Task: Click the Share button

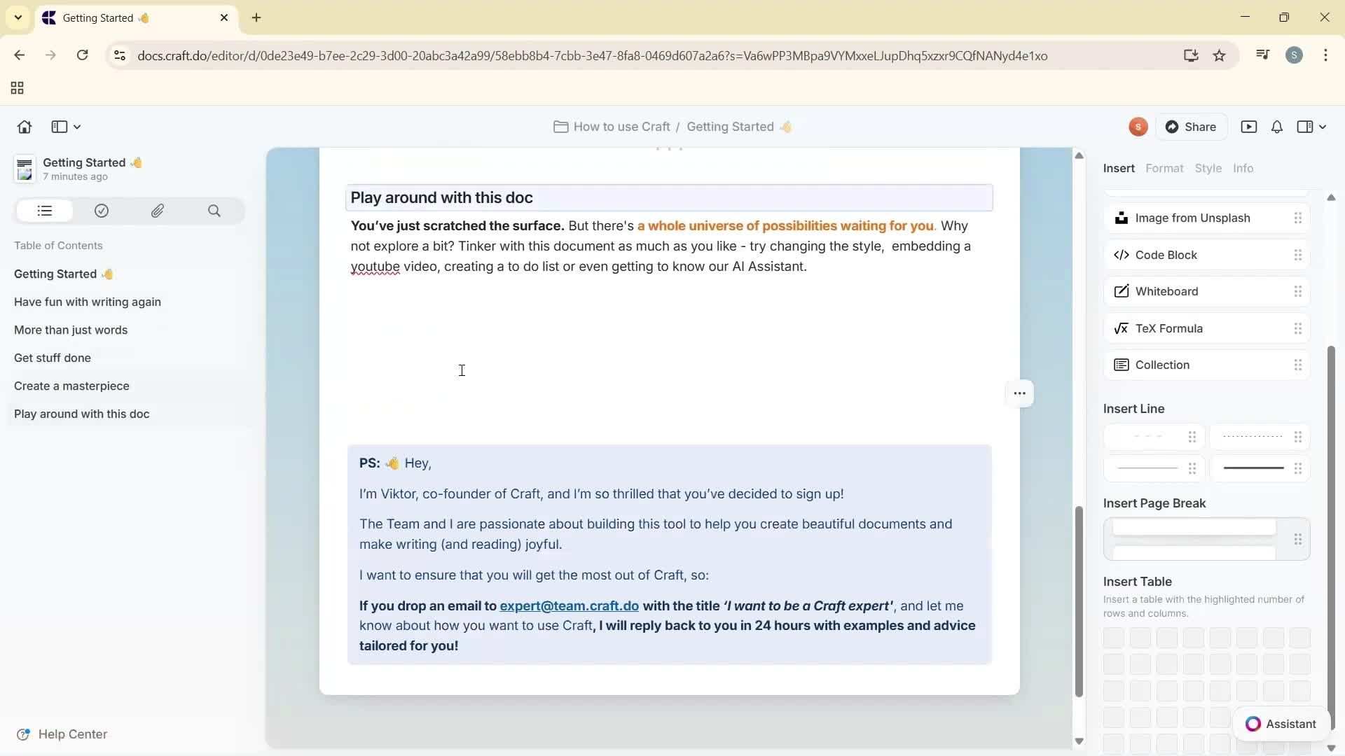Action: click(1192, 127)
